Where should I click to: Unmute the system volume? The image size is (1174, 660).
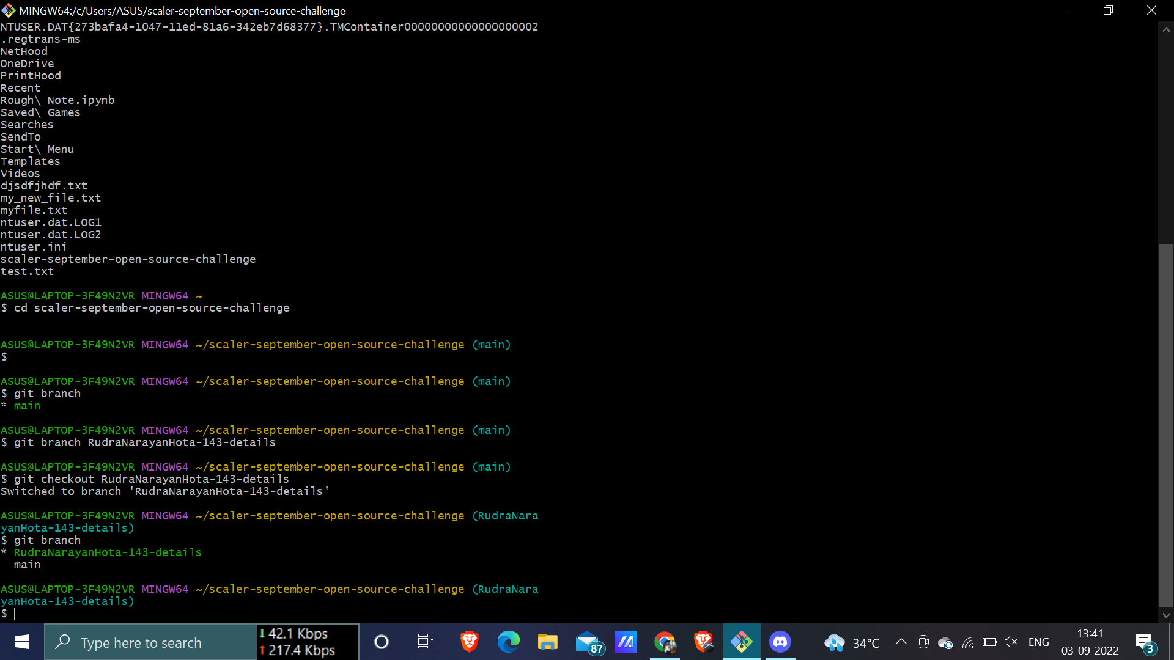point(1010,642)
